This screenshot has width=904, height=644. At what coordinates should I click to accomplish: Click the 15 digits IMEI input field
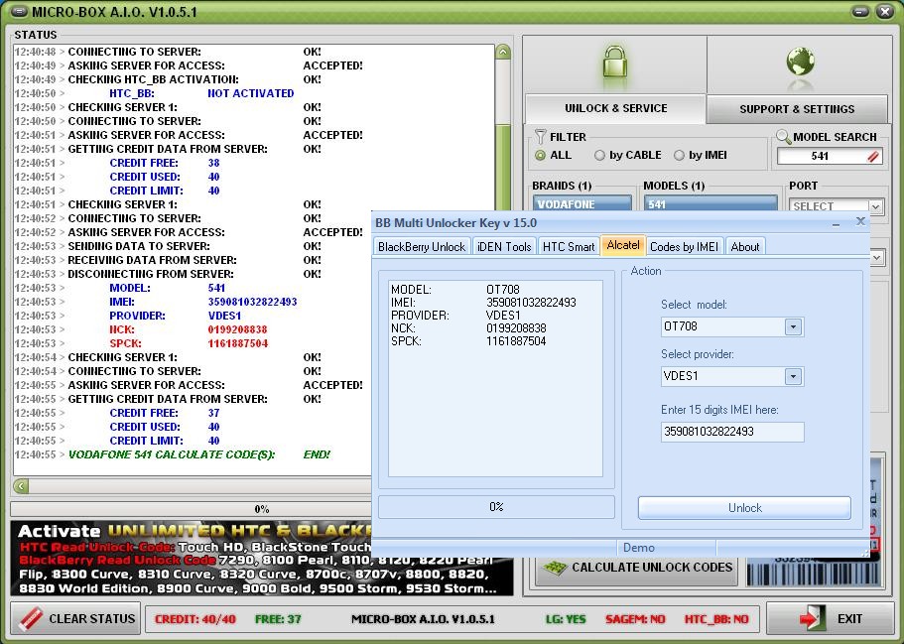pyautogui.click(x=732, y=432)
